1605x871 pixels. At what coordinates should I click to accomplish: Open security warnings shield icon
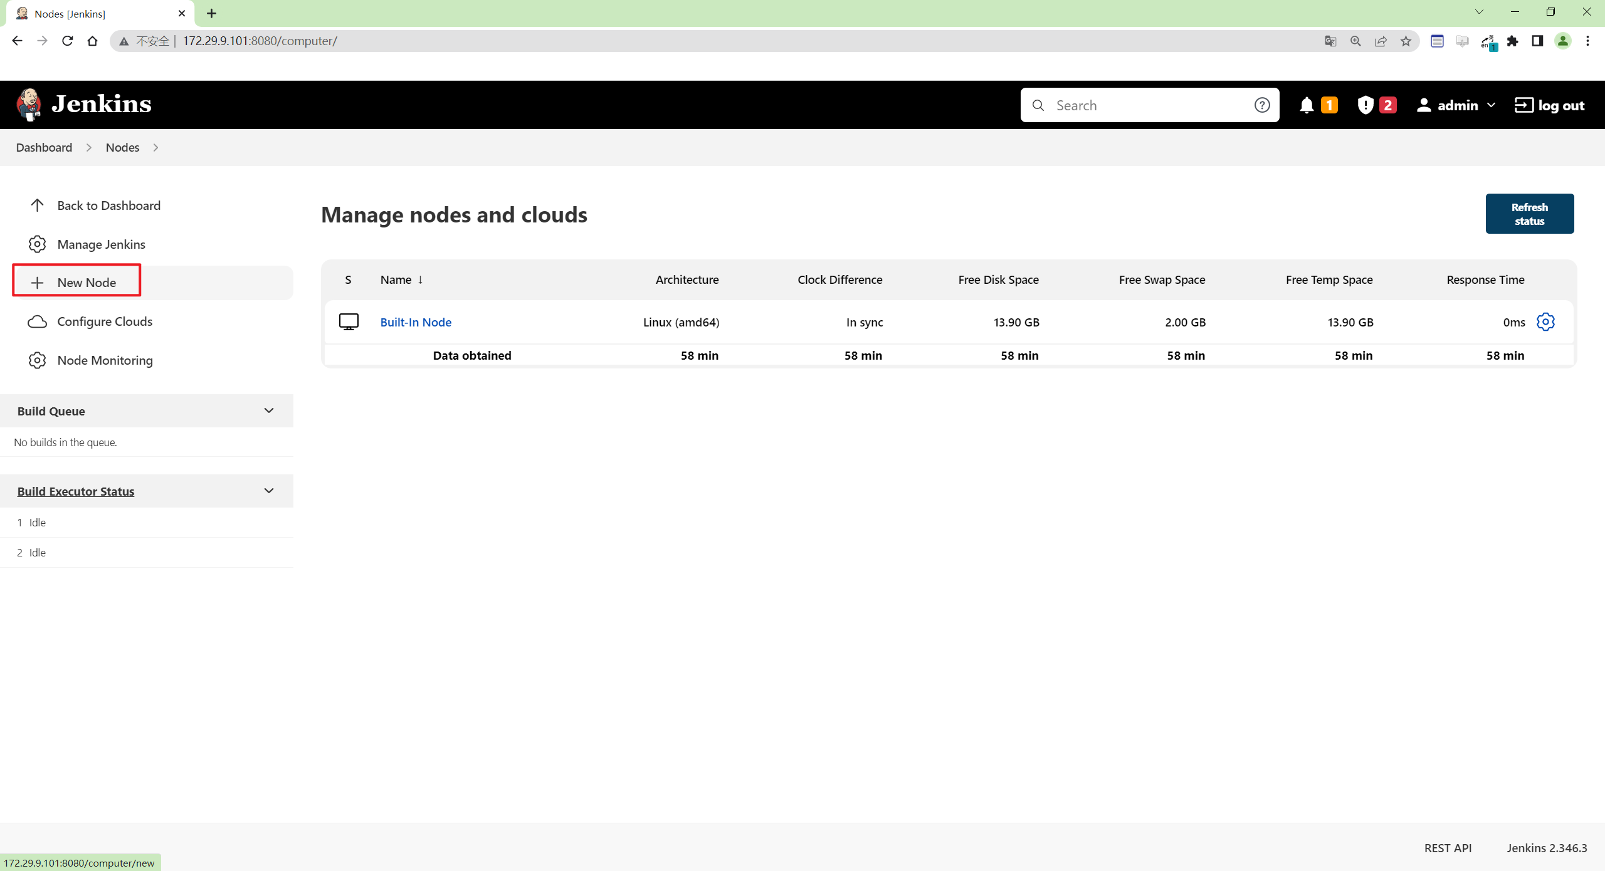coord(1365,105)
